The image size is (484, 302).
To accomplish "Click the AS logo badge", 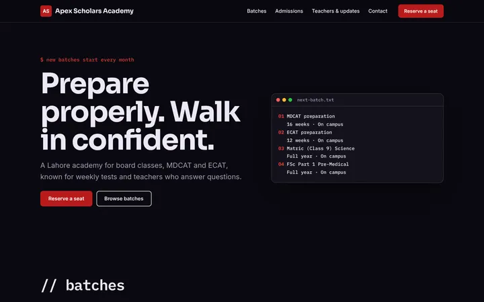I will tap(46, 11).
